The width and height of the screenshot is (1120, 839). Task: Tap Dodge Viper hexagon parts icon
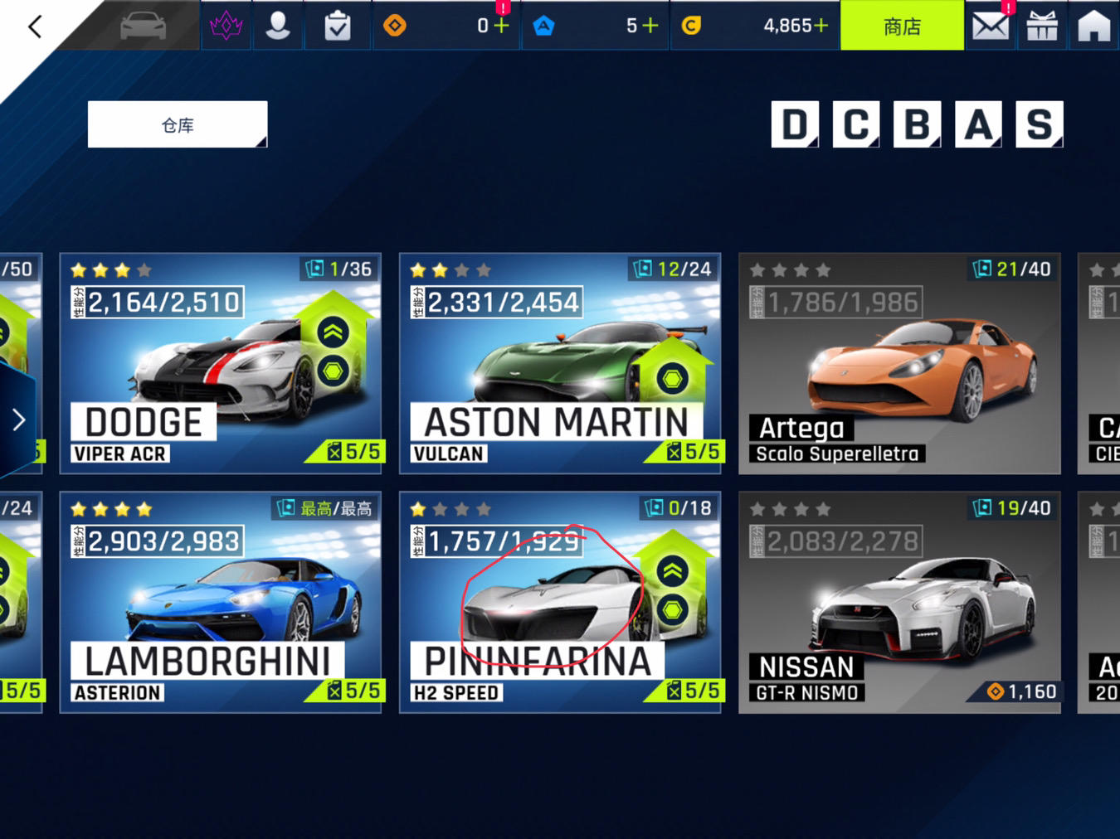click(333, 371)
